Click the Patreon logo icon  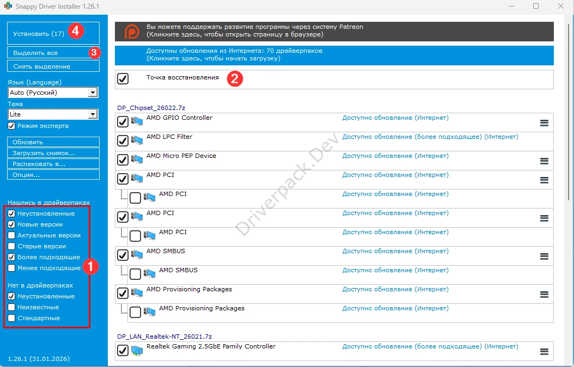pos(131,32)
